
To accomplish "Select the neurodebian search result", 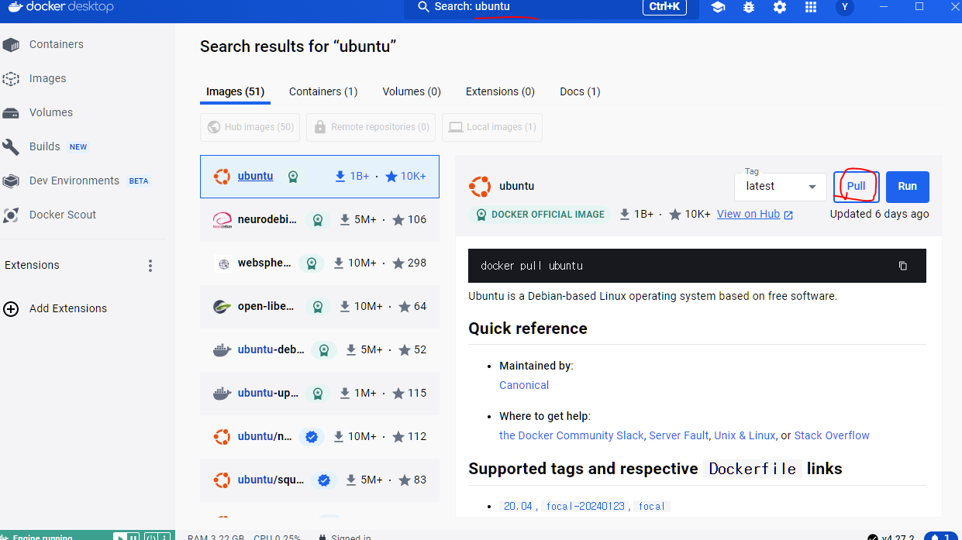I will (319, 220).
